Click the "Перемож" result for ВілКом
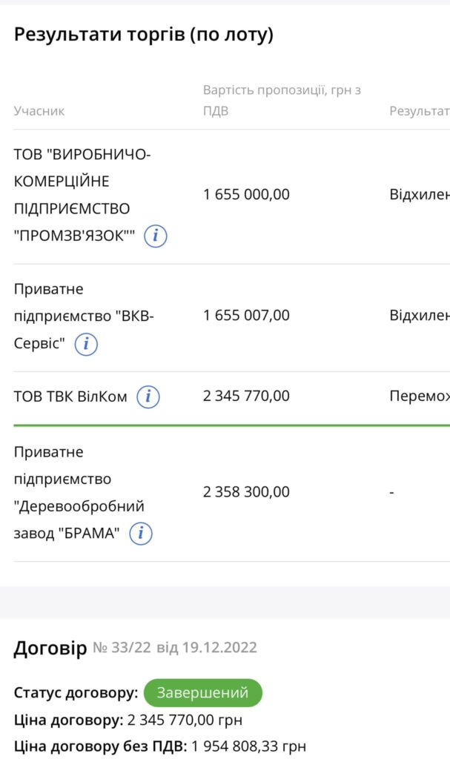 click(x=420, y=397)
